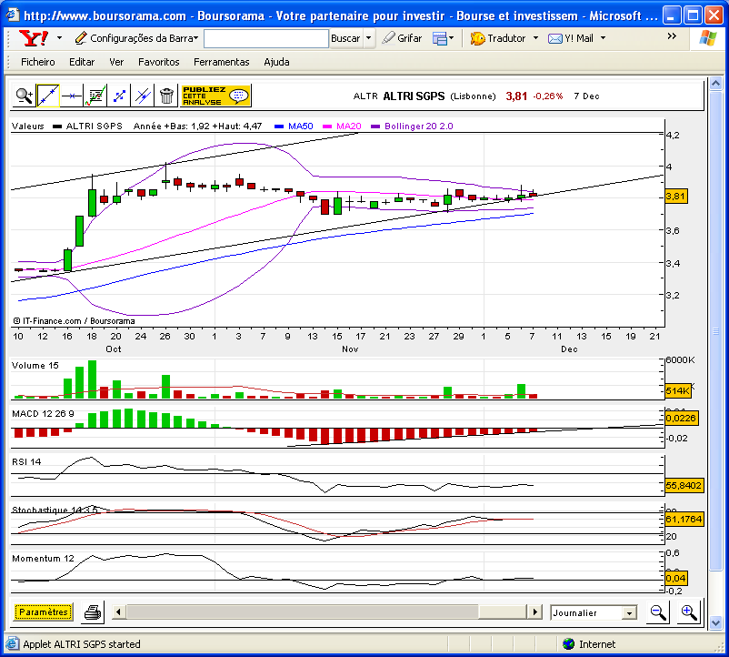Click the 55,8402 RSI value tag
The height and width of the screenshot is (657, 729).
point(684,485)
